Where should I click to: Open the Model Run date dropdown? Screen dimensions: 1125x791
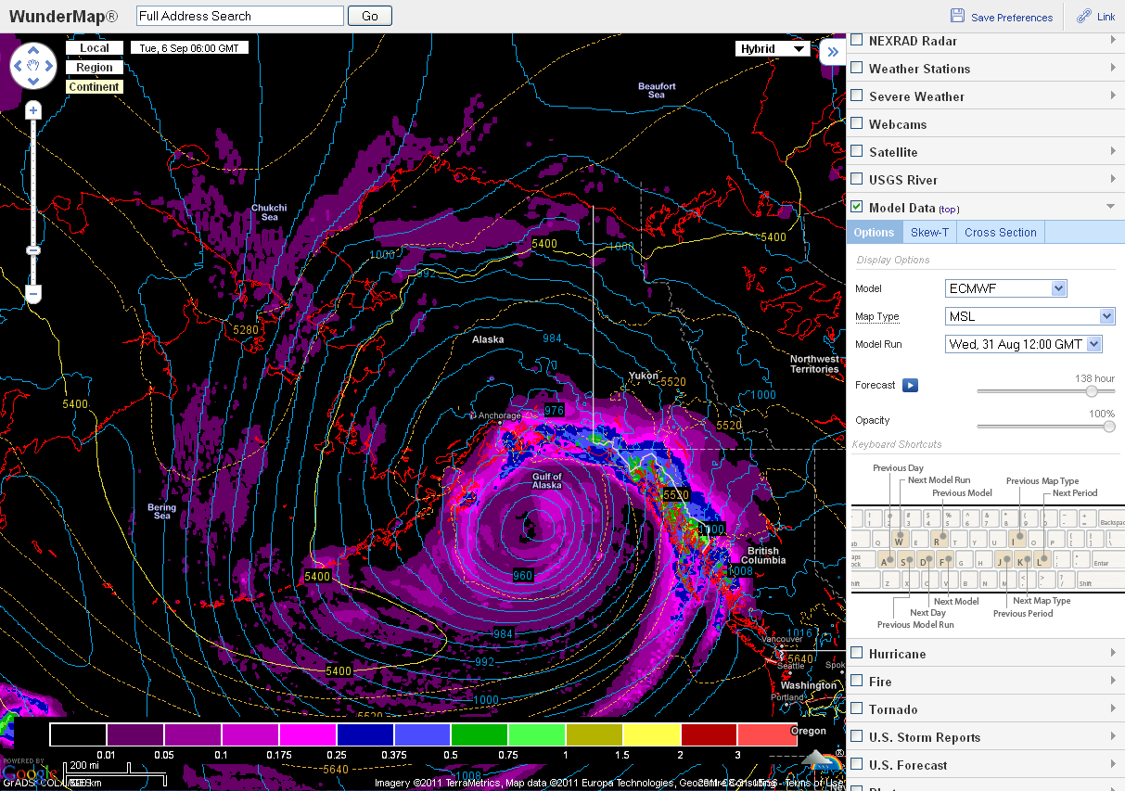(1024, 344)
